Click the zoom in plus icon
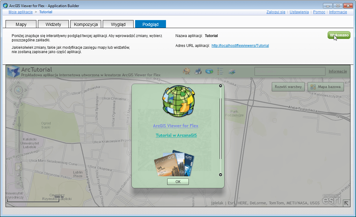 tap(19, 112)
